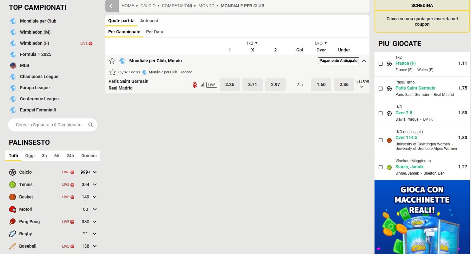The image size is (471, 254).
Task: Open the 1x2 market dropdown
Action: (x=252, y=43)
